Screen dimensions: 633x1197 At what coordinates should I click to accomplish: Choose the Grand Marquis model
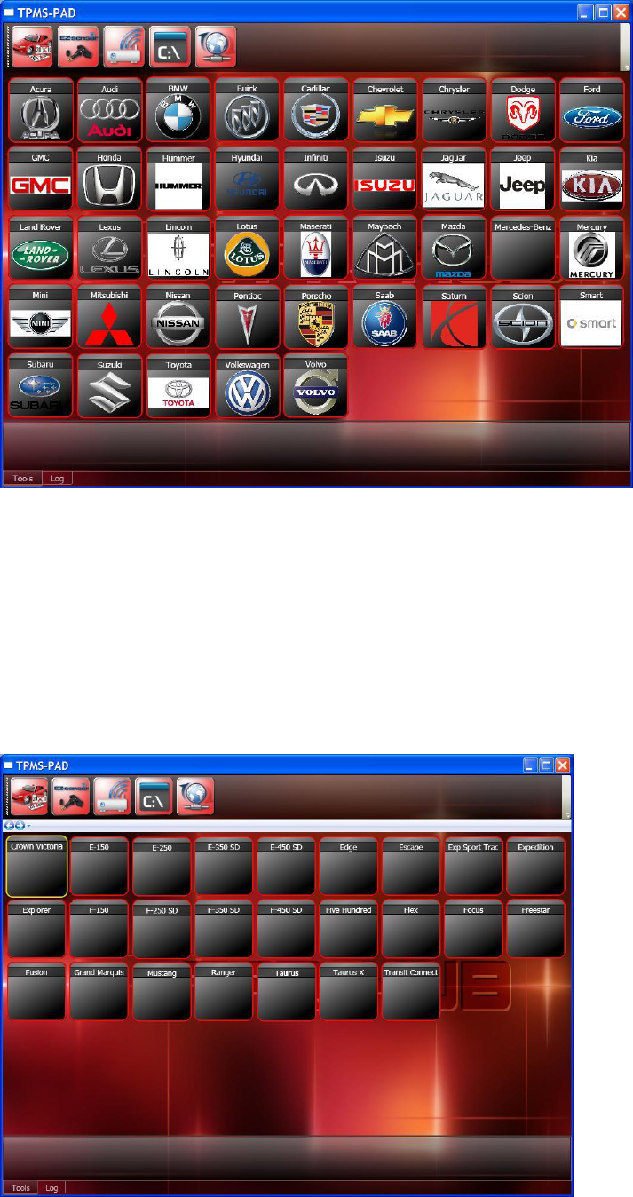coord(99,992)
